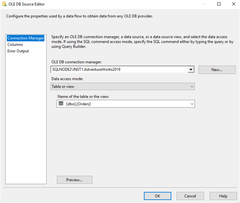Expand the table or view name chevron
The height and width of the screenshot is (203, 240).
tap(192, 104)
